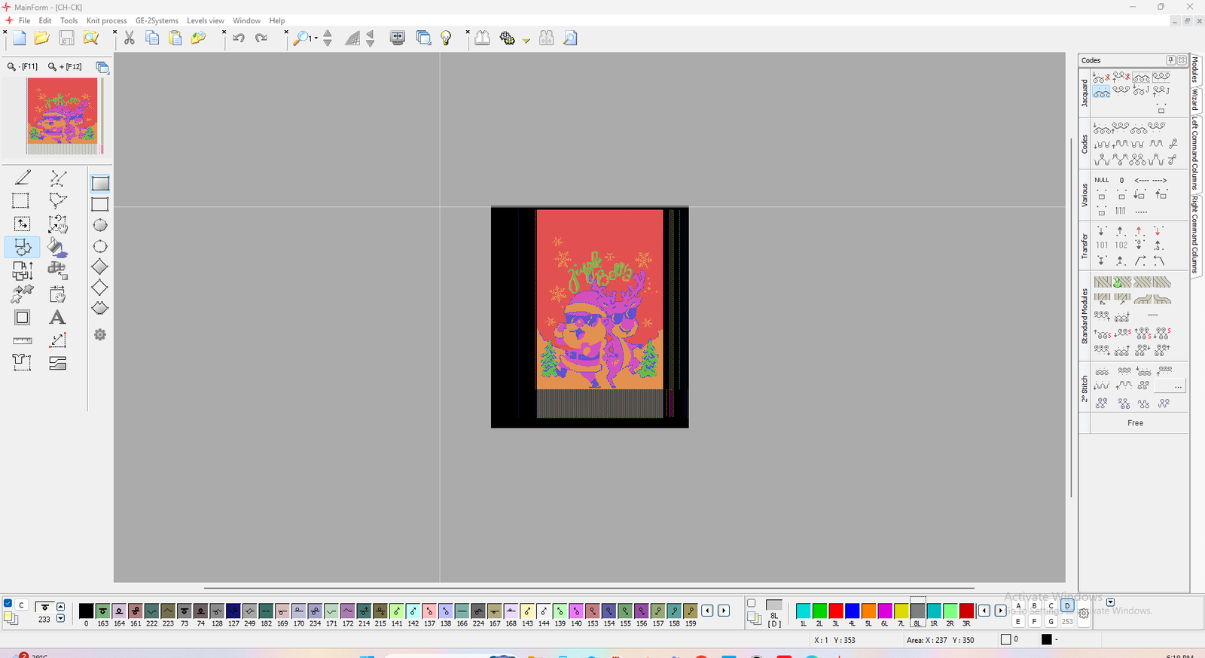Click the Free button in Codes panel
The height and width of the screenshot is (658, 1205).
1135,423
